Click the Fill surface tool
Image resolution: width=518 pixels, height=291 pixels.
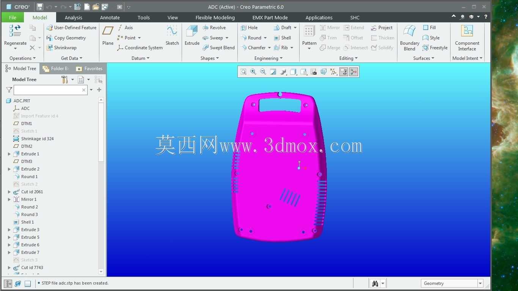click(429, 28)
